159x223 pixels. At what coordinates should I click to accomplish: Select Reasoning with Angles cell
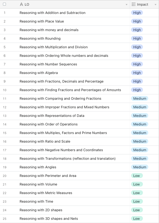(x=74, y=167)
